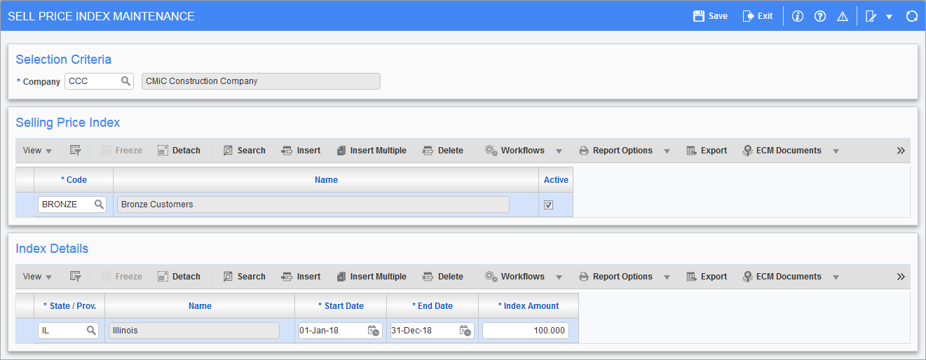The height and width of the screenshot is (360, 926).
Task: Click the Index Amount field showing 100.000
Action: point(526,331)
